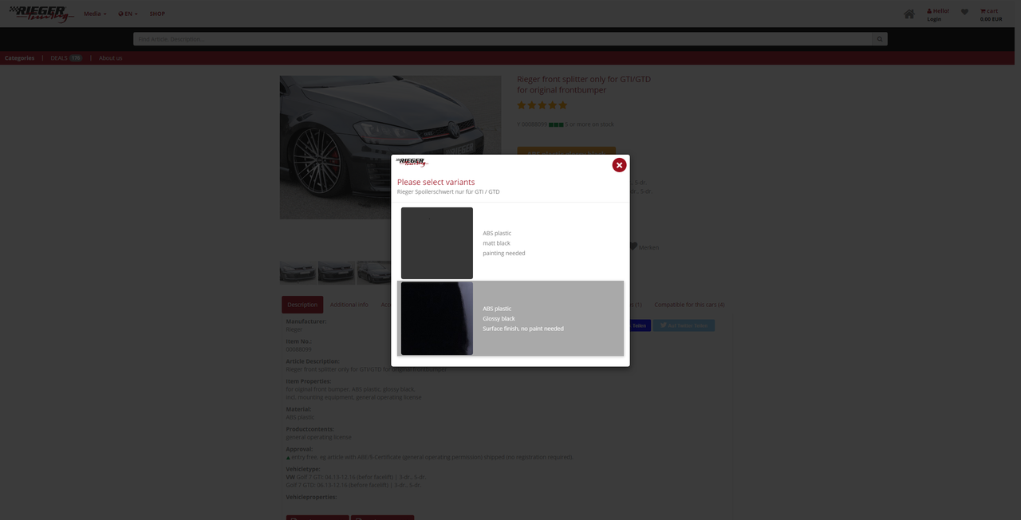Open the Categories menu
1021x520 pixels.
20,58
